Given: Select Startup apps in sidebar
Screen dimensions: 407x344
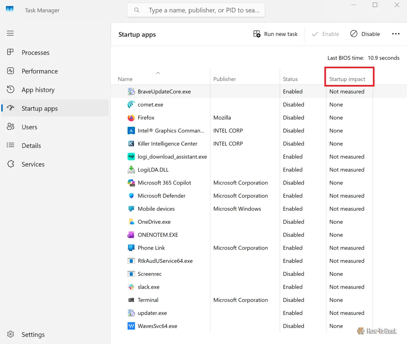Looking at the screenshot, I should [x=55, y=108].
